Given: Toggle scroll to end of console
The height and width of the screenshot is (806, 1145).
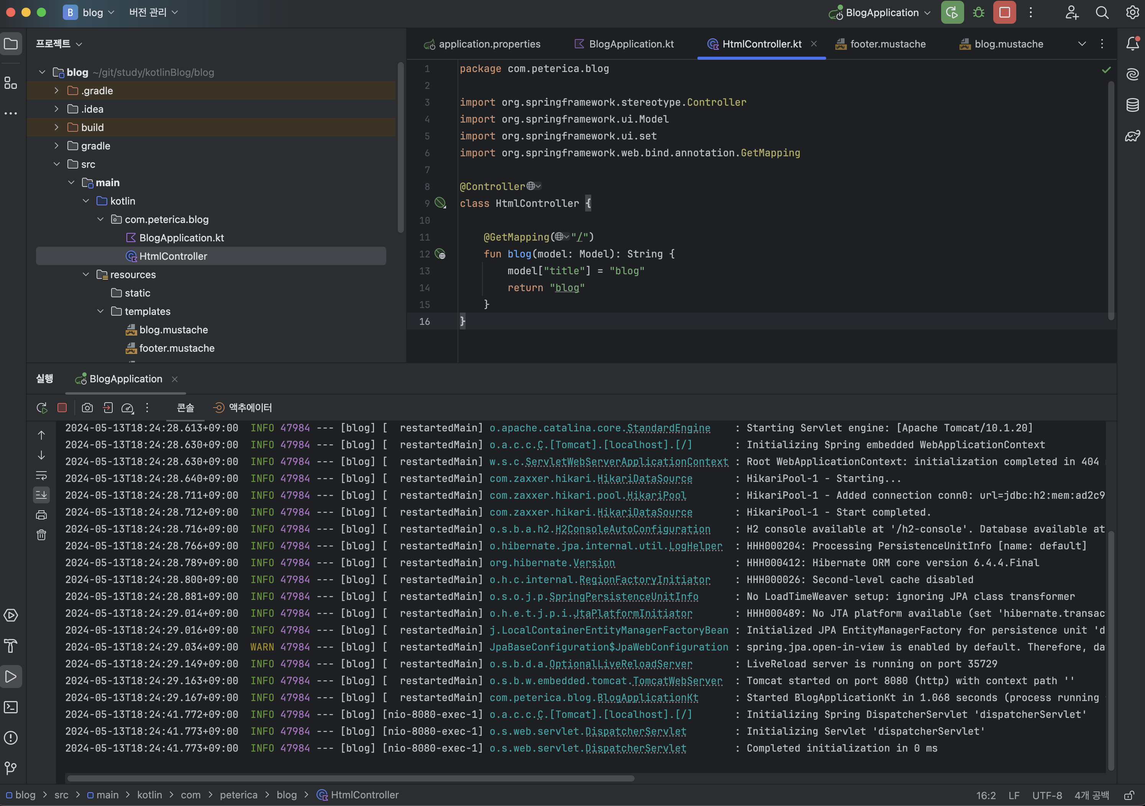Looking at the screenshot, I should pyautogui.click(x=41, y=495).
